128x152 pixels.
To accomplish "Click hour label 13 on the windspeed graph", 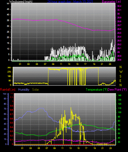I will [x=69, y=64].
